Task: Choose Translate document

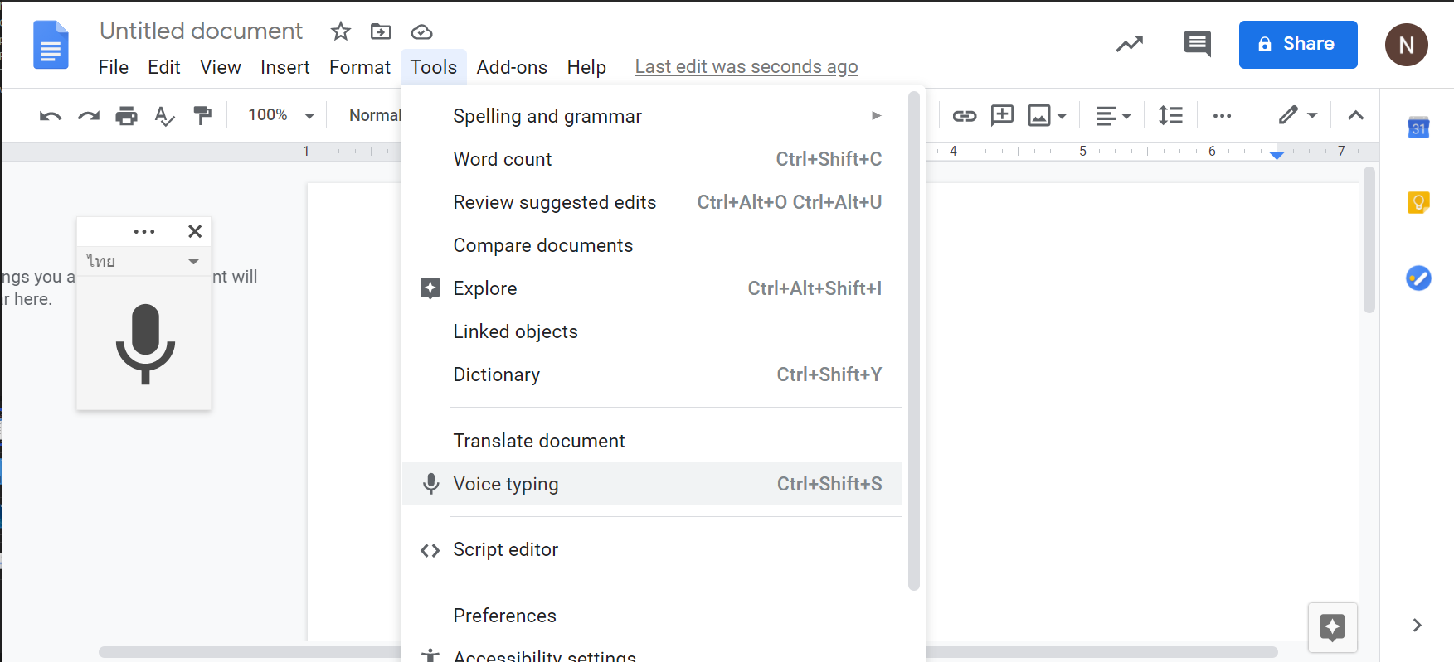Action: pyautogui.click(x=652, y=441)
